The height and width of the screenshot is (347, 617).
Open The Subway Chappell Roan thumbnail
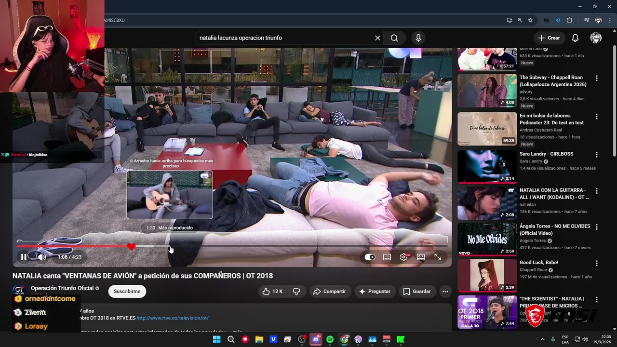tap(487, 91)
